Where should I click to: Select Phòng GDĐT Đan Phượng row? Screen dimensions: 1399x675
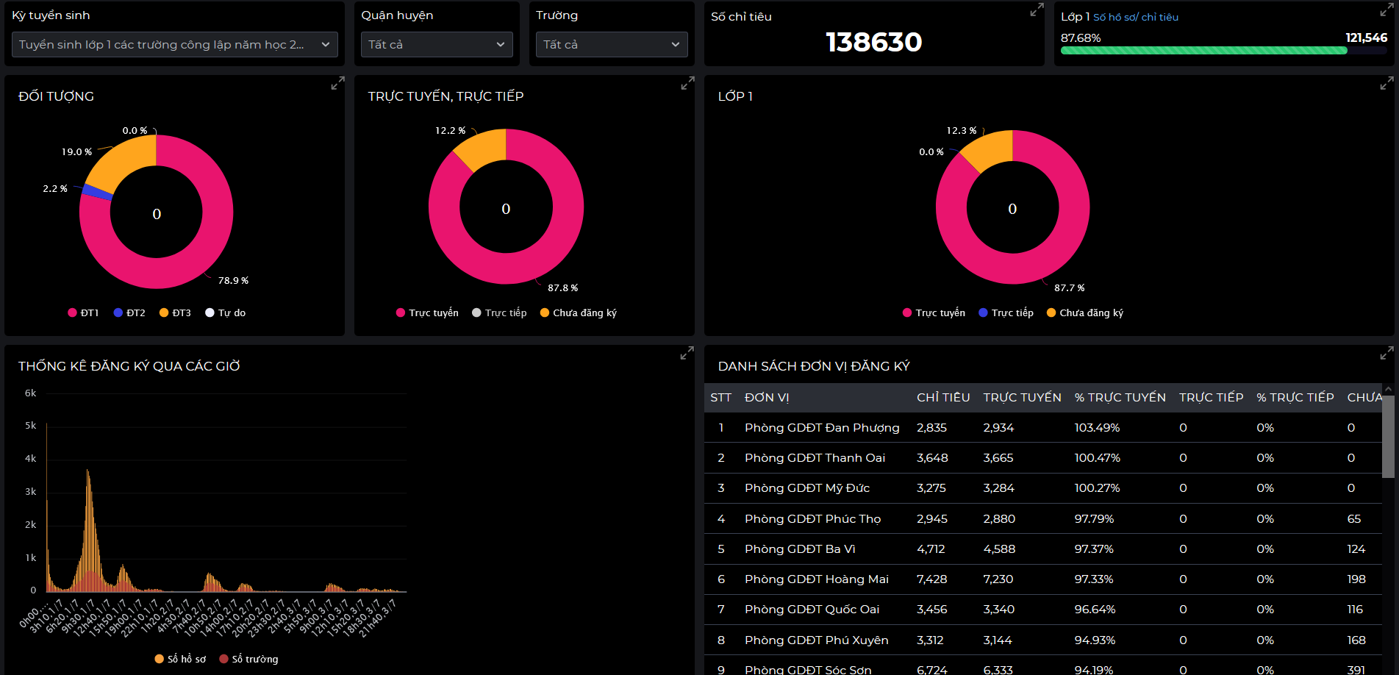821,428
